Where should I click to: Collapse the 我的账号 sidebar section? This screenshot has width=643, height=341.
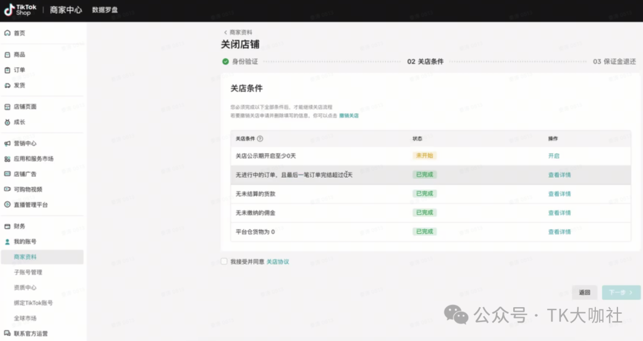[24, 242]
